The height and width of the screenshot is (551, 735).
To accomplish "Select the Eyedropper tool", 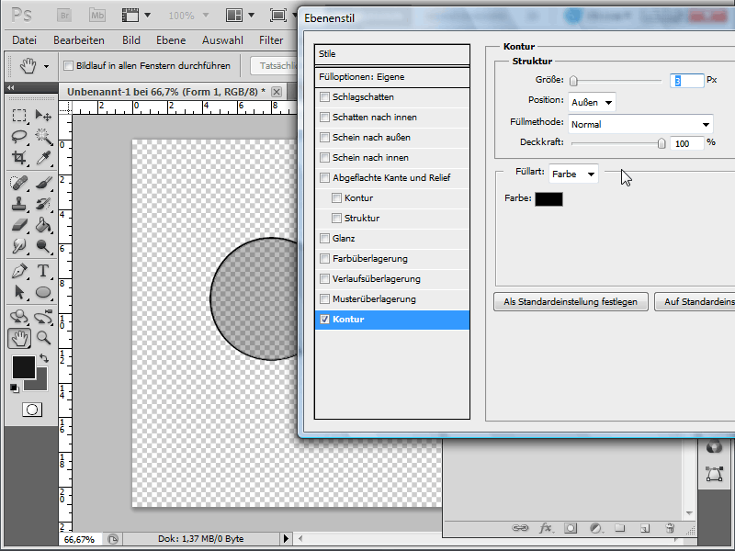I will point(43,158).
